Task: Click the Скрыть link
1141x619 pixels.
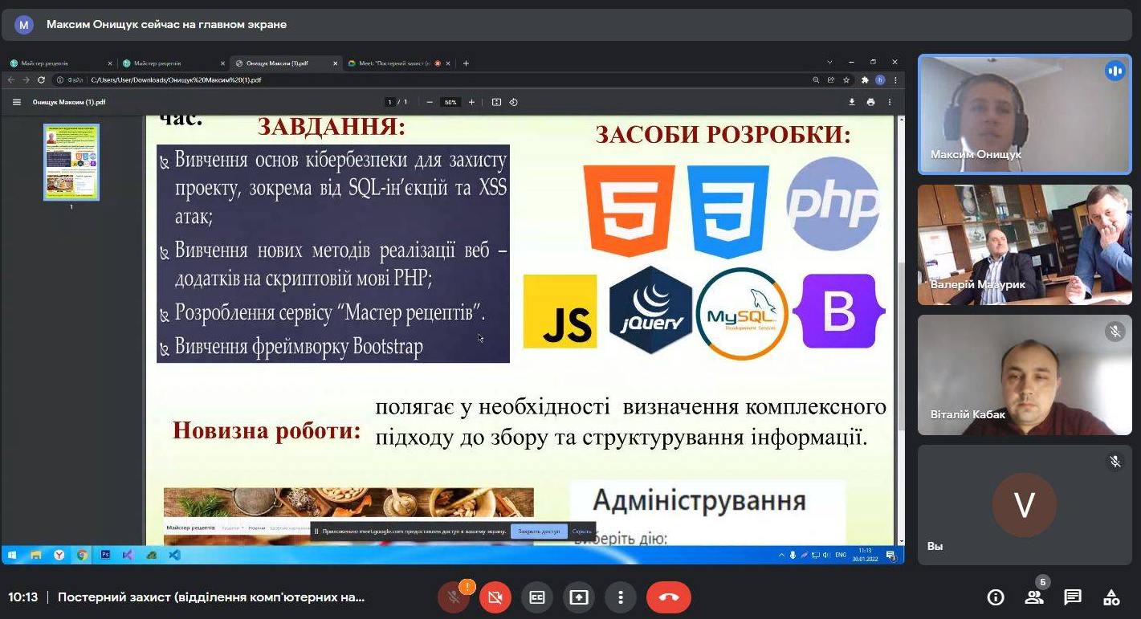Action: coord(581,531)
